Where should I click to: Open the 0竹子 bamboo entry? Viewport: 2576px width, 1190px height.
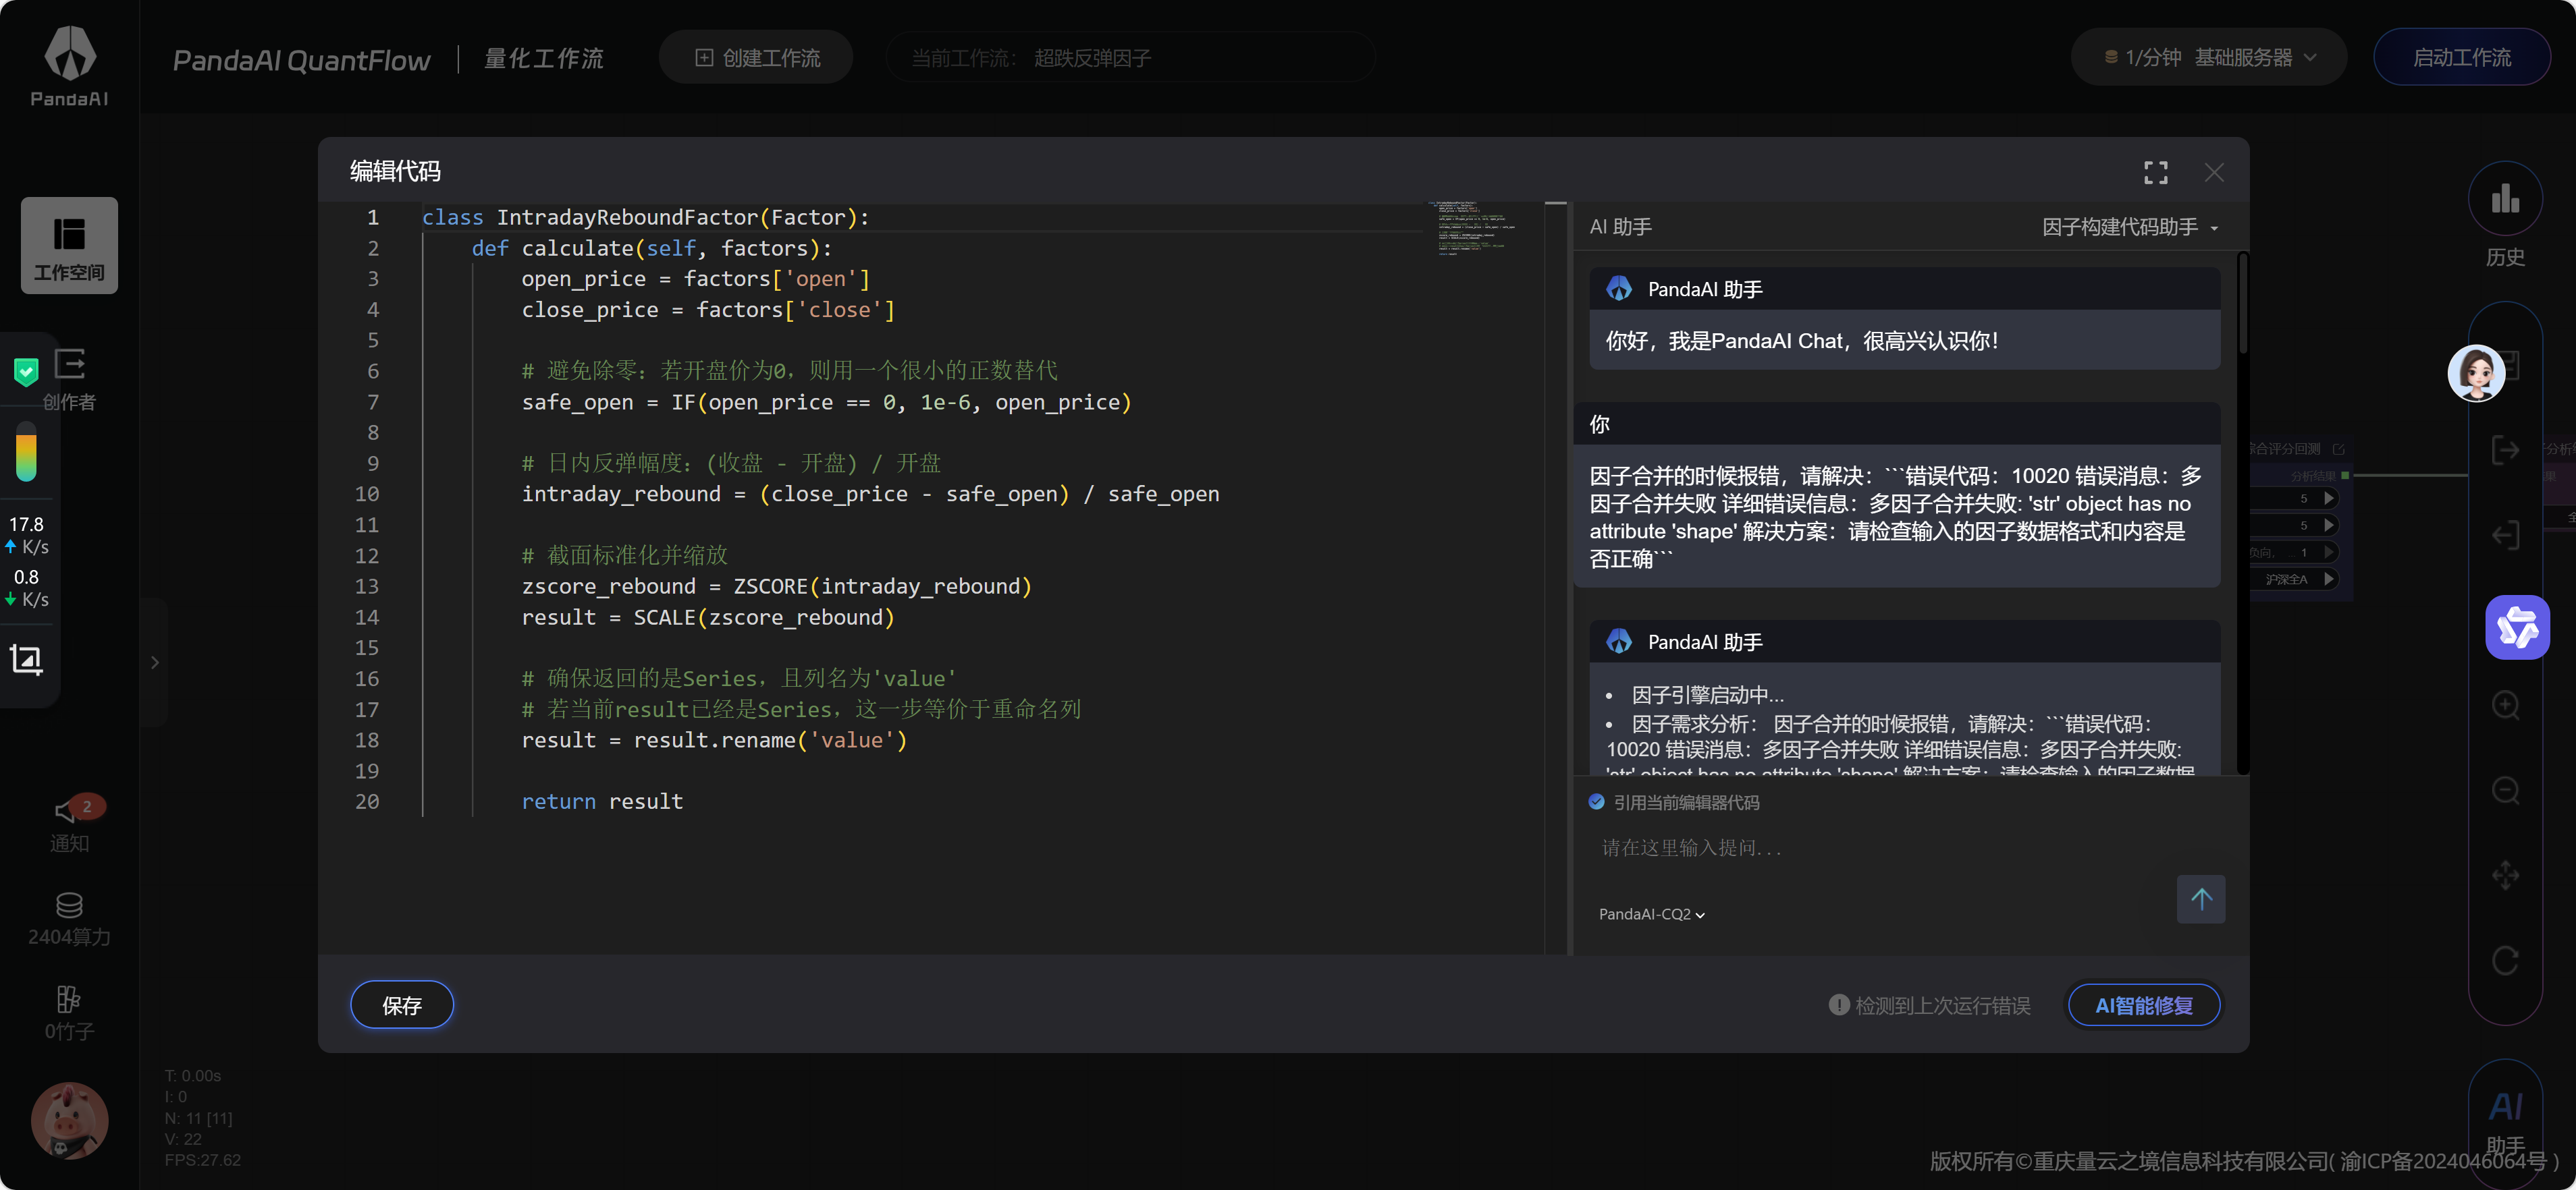69,1014
